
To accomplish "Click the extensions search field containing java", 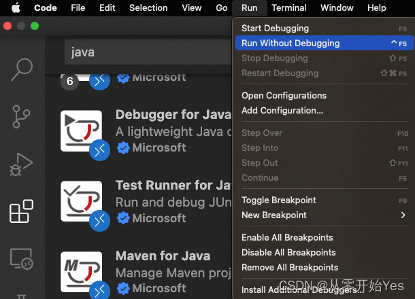I will [x=148, y=52].
